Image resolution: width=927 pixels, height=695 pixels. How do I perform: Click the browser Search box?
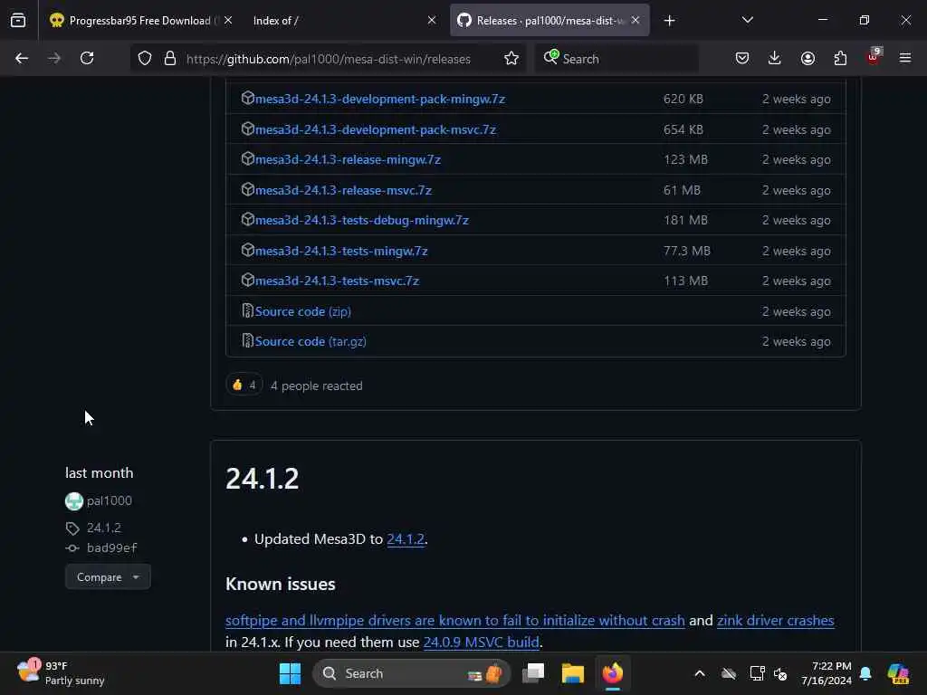pyautogui.click(x=616, y=59)
